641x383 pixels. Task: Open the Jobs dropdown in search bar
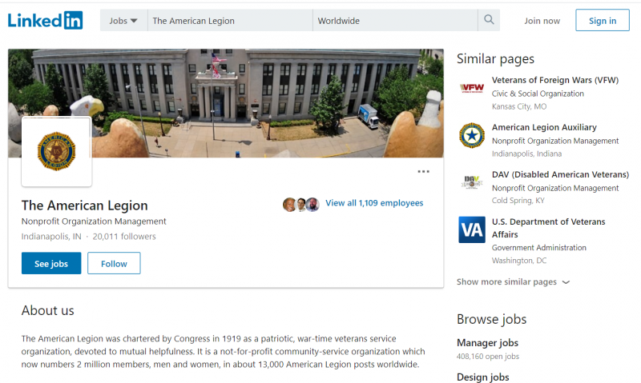pos(123,21)
